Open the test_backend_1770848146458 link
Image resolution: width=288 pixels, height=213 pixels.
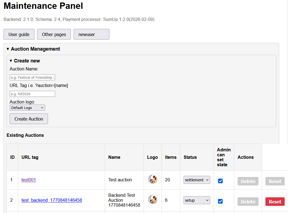point(52,200)
